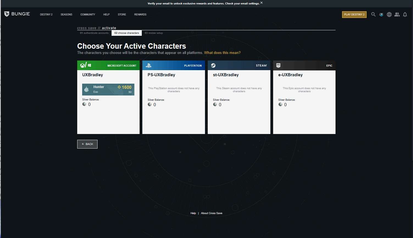Image resolution: width=413 pixels, height=238 pixels.
Task: Click the Microsoft Account card header
Action: pos(108,65)
